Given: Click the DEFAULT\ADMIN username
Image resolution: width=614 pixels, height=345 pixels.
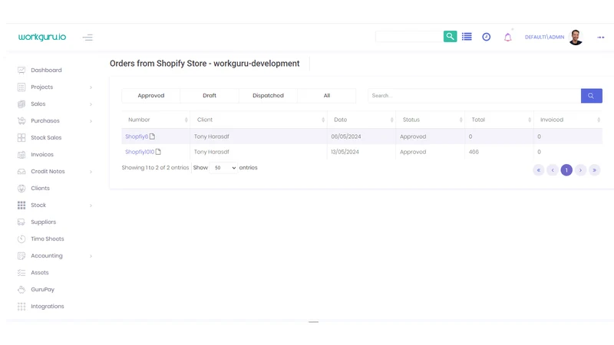Looking at the screenshot, I should click(x=544, y=37).
